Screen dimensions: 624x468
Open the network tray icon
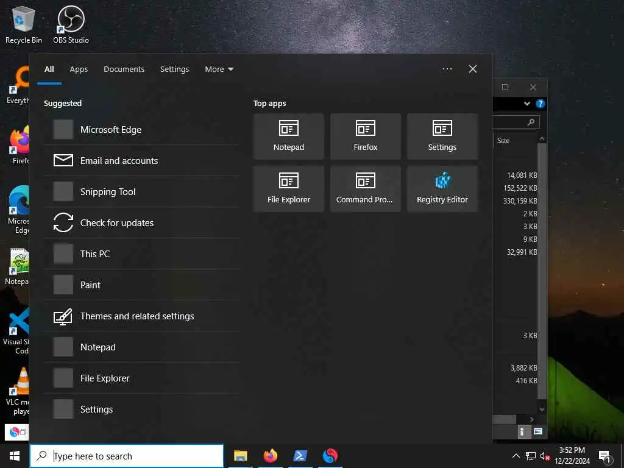[x=531, y=456]
